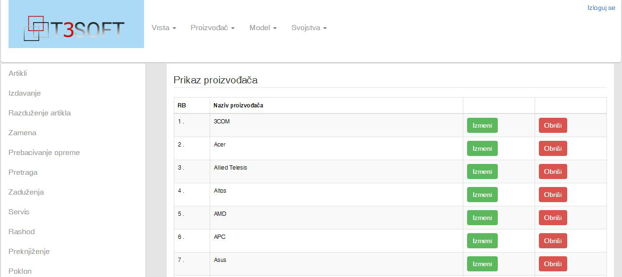This screenshot has height=277, width=622.
Task: Edit 3COM with Izmeni button
Action: [x=482, y=125]
